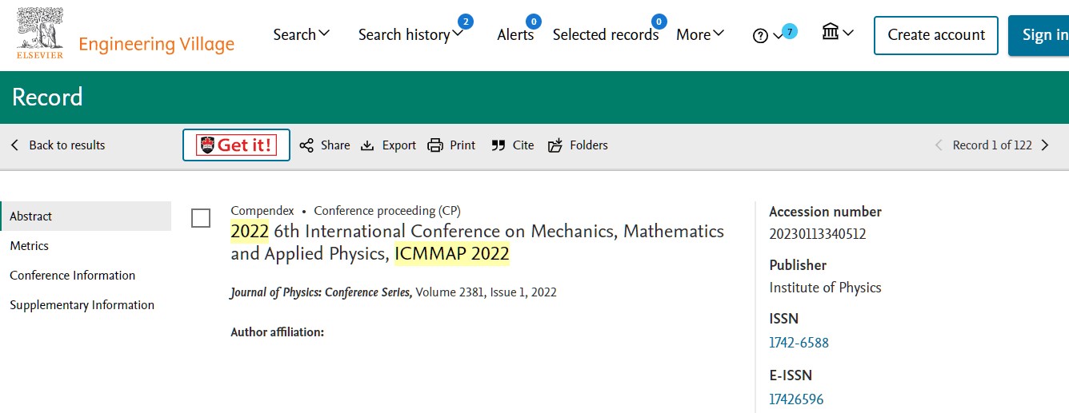Click the Compendex database label
This screenshot has height=413, width=1069.
click(x=262, y=211)
